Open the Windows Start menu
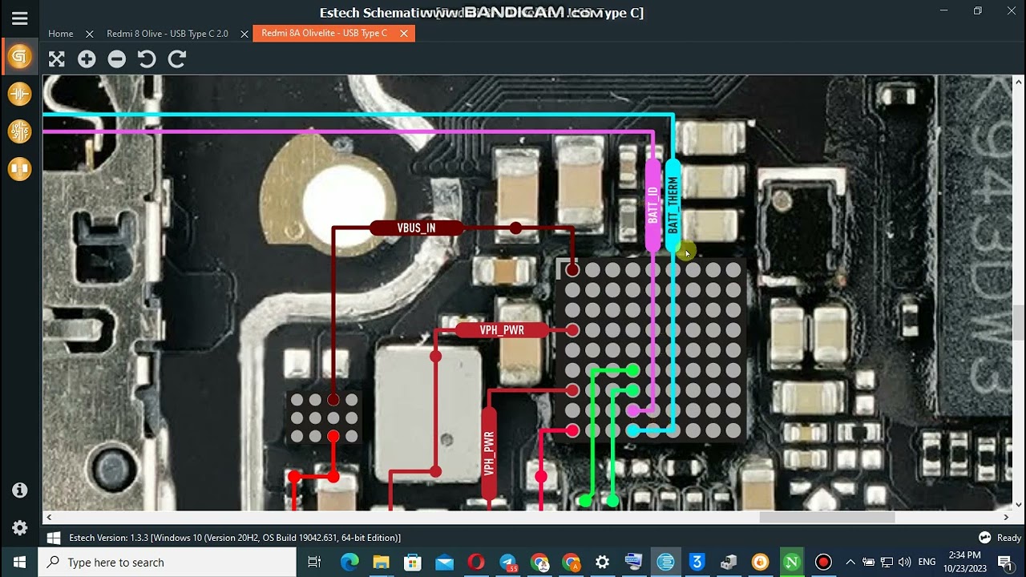The height and width of the screenshot is (577, 1026). coord(19,562)
